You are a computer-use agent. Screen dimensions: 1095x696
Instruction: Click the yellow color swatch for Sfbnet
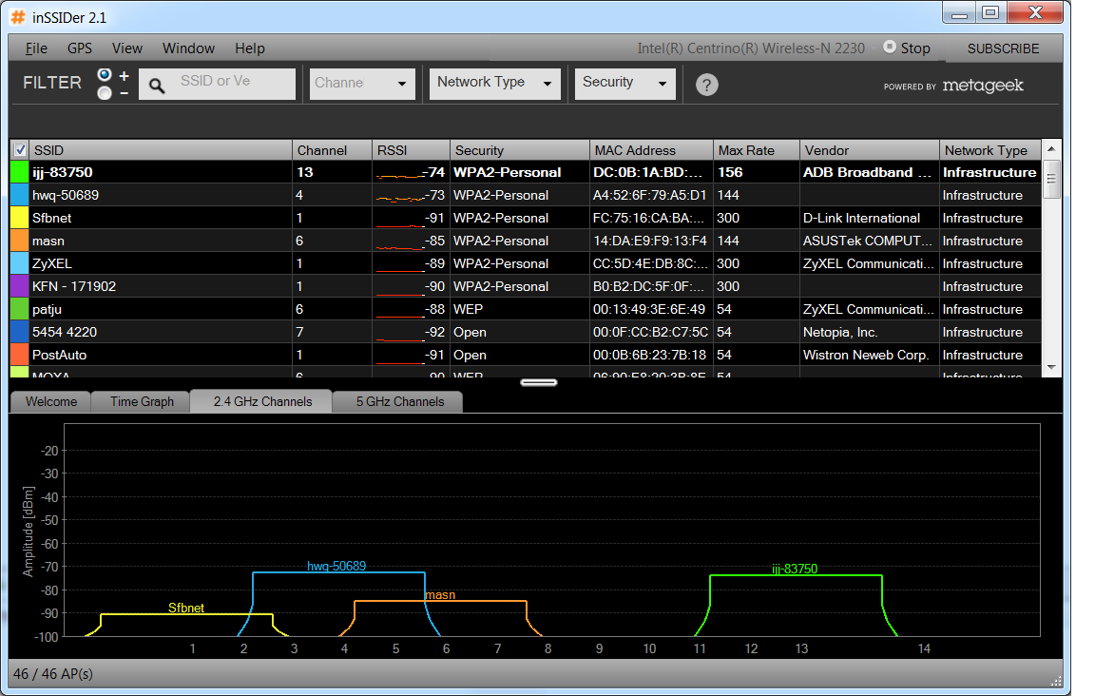click(20, 218)
